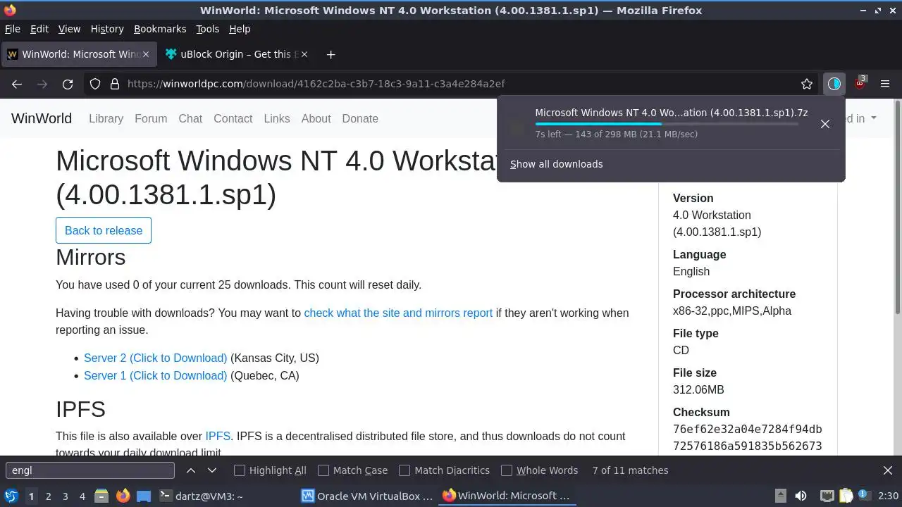Open dartz@VM3 terminal taskbar window
The width and height of the screenshot is (902, 507).
[201, 496]
